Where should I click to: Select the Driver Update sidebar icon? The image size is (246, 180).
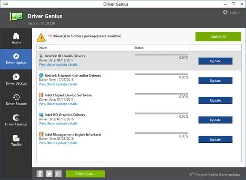point(16,56)
